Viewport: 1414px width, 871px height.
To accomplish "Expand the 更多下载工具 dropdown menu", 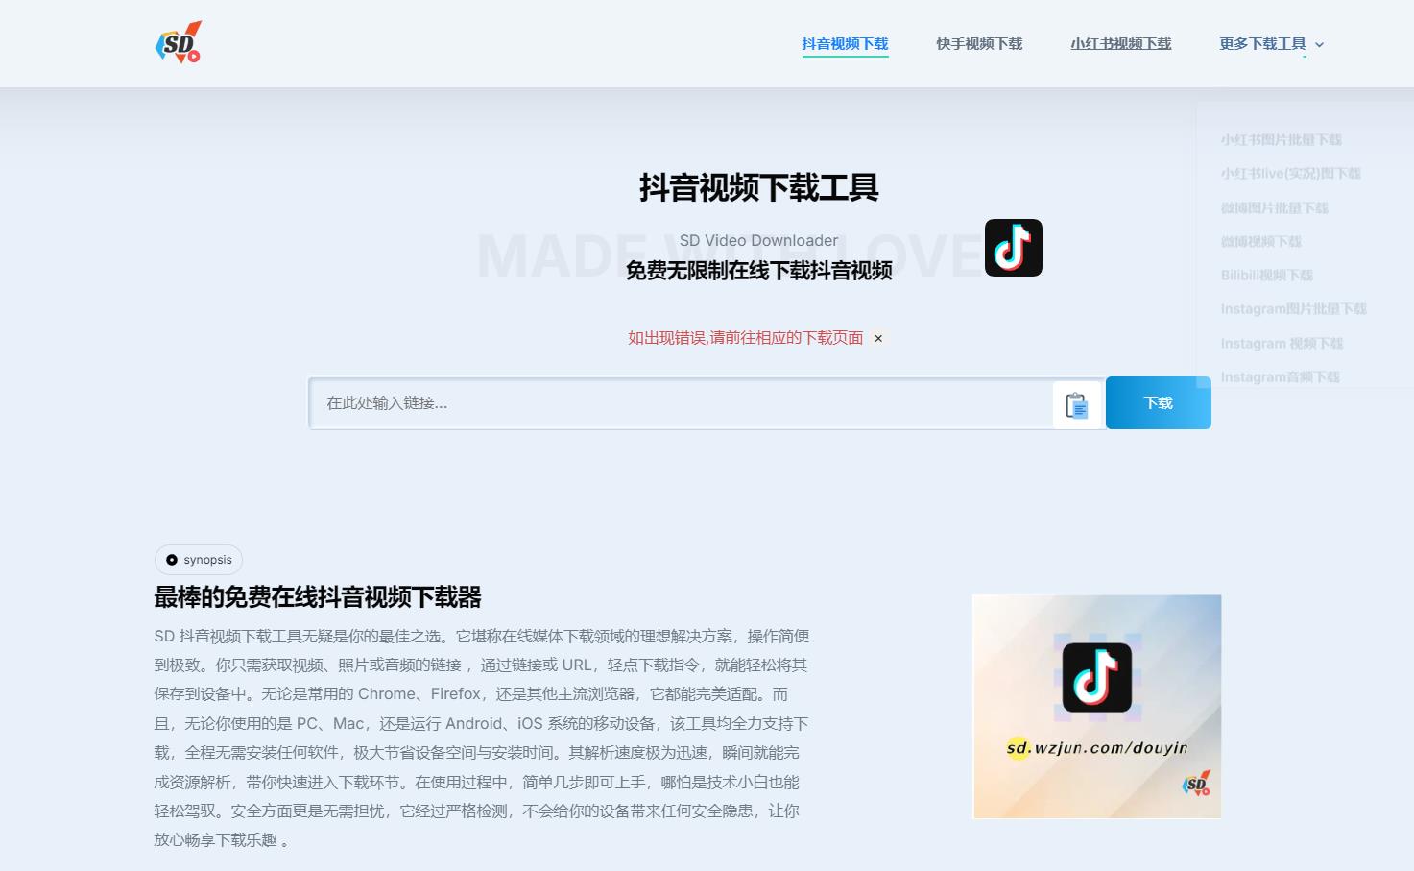I will (1261, 43).
